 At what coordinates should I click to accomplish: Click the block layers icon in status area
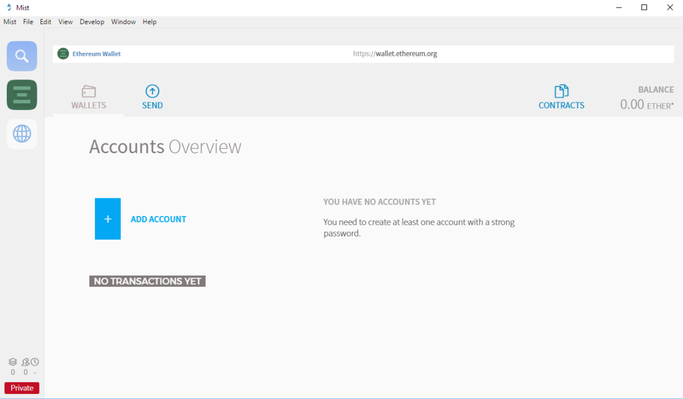point(12,362)
